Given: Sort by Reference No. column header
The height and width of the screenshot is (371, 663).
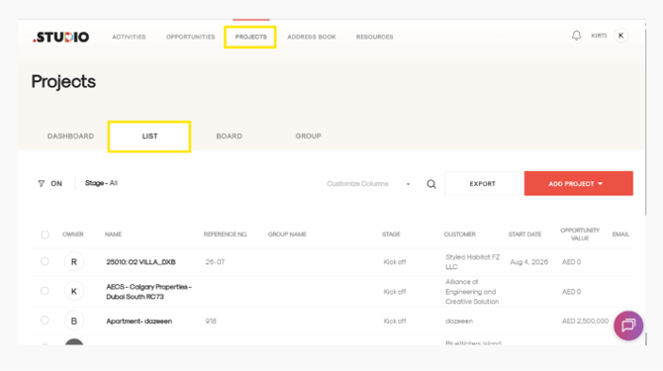Looking at the screenshot, I should 226,234.
